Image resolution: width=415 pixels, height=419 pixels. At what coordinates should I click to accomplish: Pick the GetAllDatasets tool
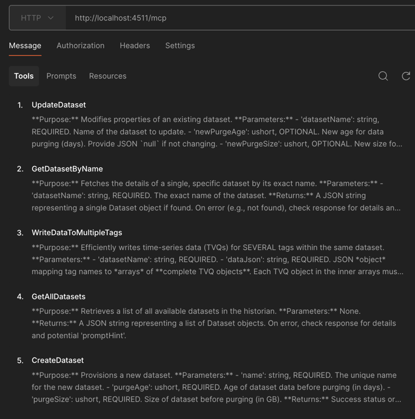(59, 296)
